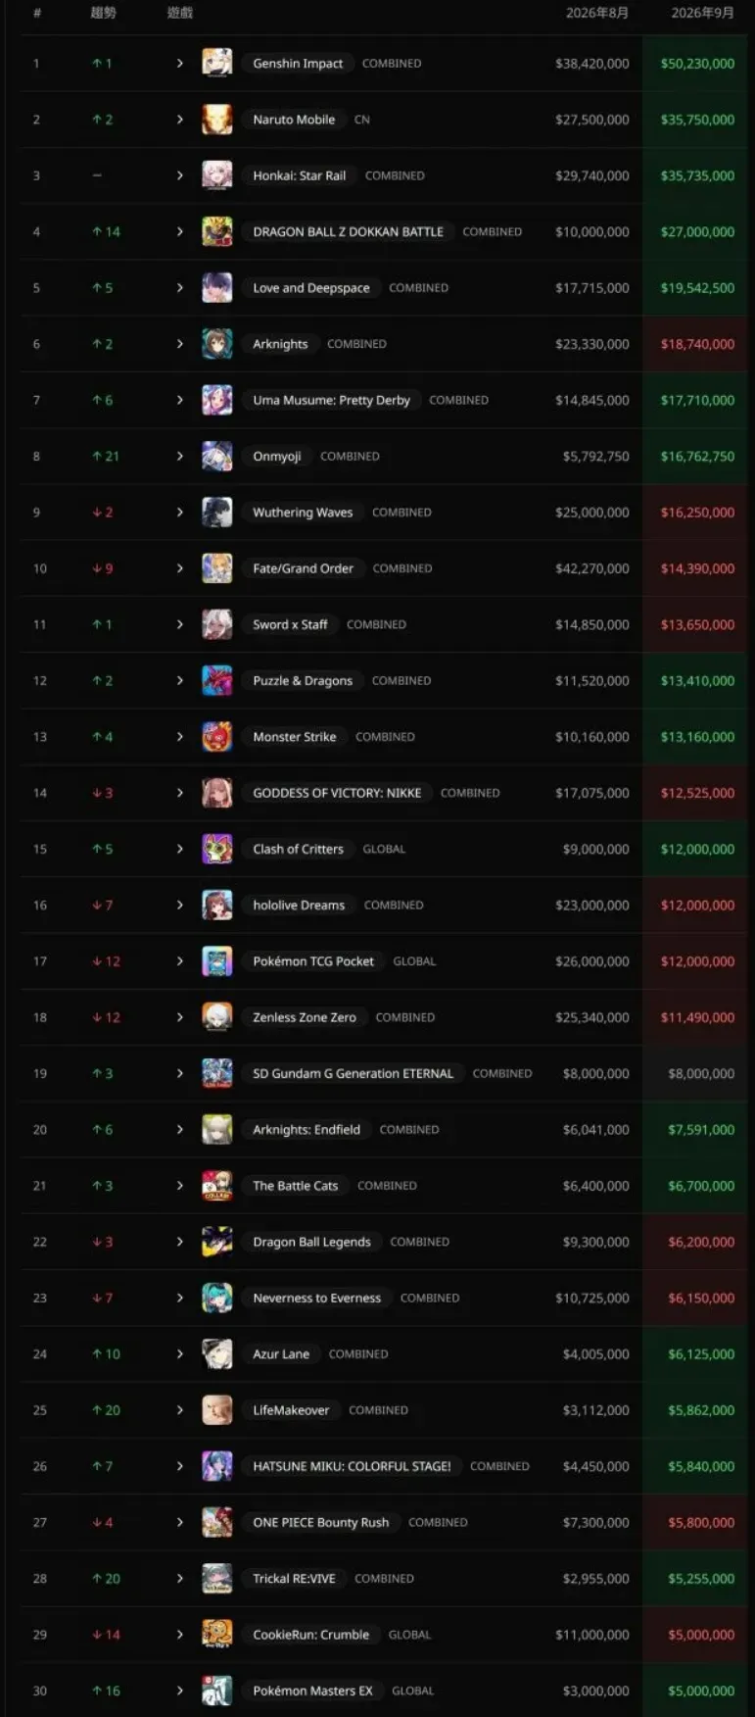Expand the Zenless Zone Zero row chevron
The width and height of the screenshot is (755, 1717).
point(180,1017)
